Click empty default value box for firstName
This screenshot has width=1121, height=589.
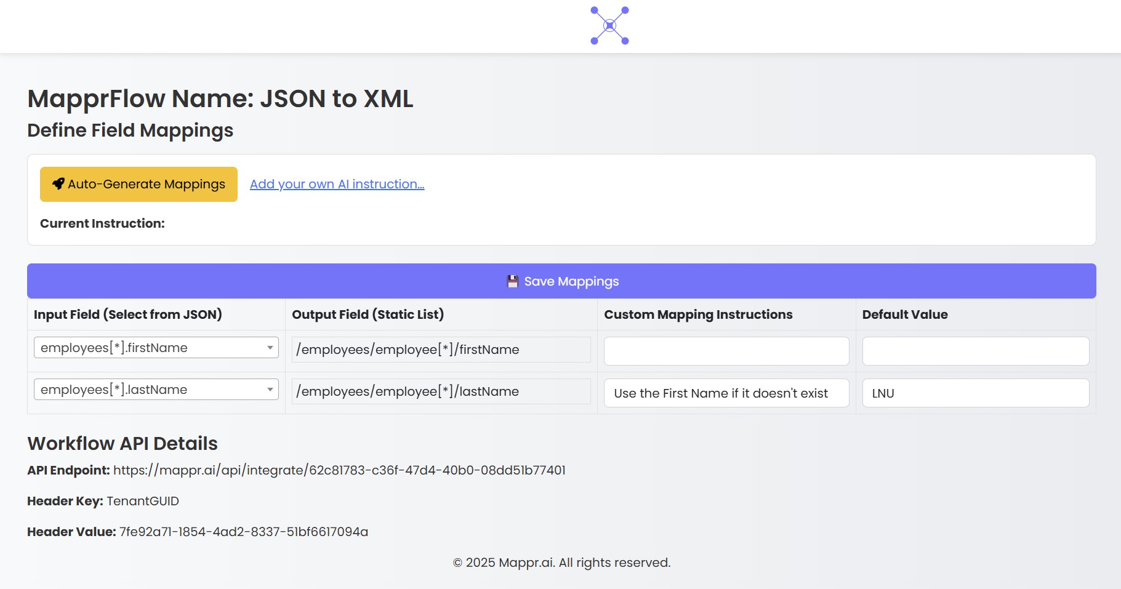pos(976,351)
